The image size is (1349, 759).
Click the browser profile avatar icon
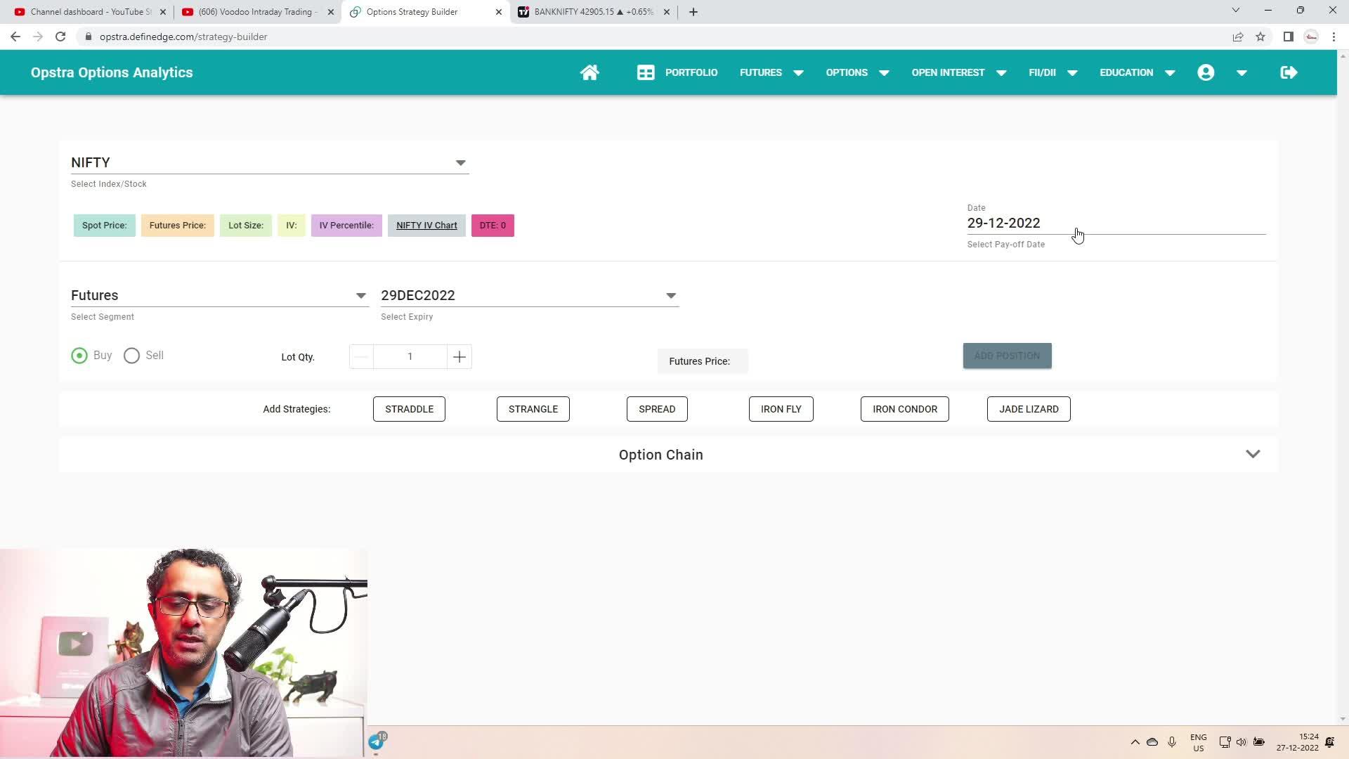1311,37
